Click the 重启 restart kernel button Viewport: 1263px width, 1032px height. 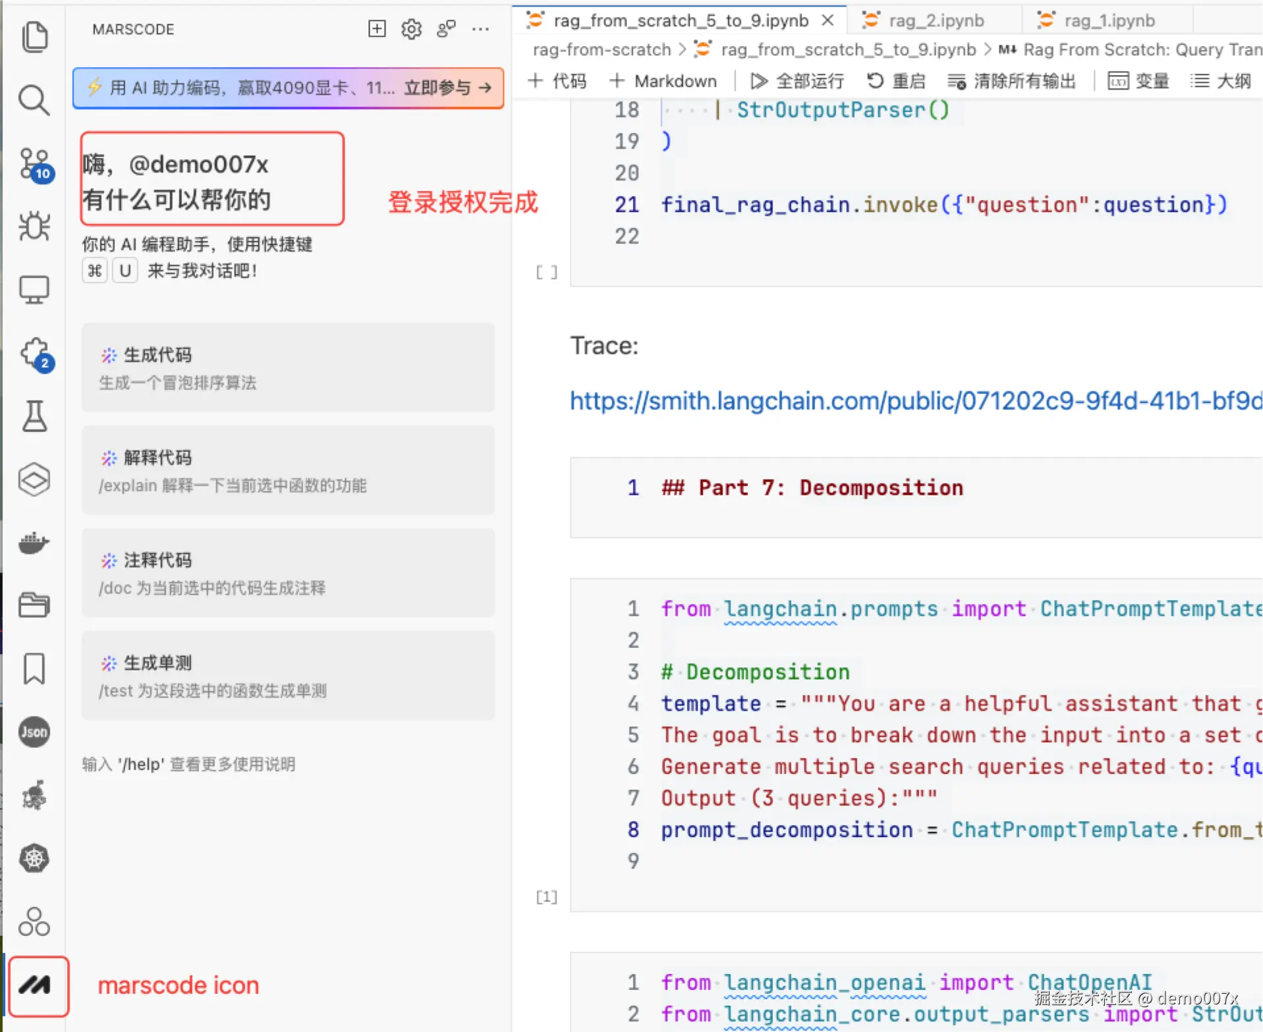click(x=896, y=81)
